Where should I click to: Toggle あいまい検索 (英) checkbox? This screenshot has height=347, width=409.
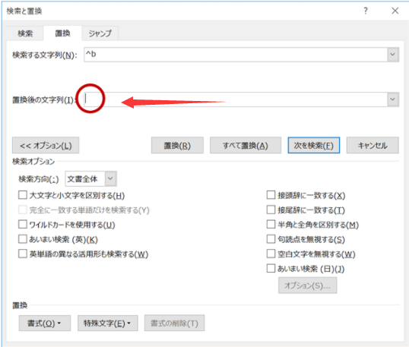(23, 239)
